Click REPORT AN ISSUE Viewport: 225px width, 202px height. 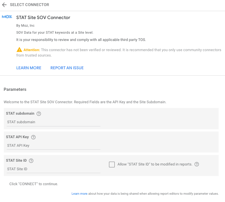(67, 68)
